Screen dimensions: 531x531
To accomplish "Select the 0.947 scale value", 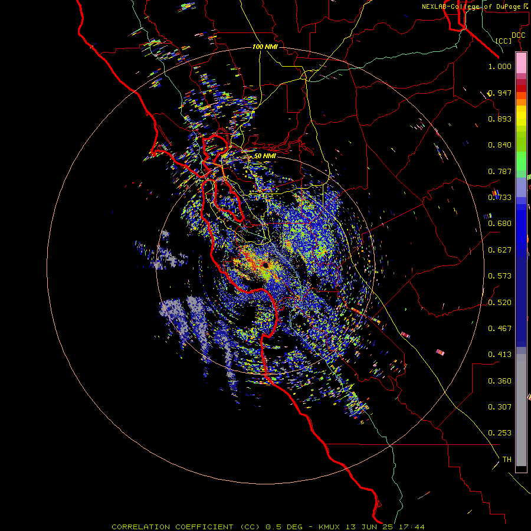I will coord(500,93).
